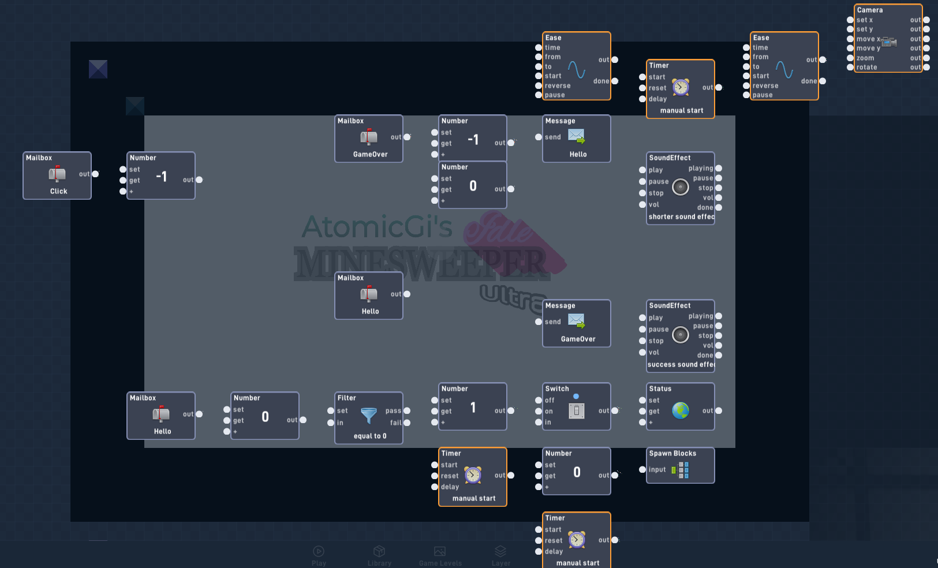Click the Switch block off input port
Image resolution: width=938 pixels, height=568 pixels.
(x=539, y=400)
